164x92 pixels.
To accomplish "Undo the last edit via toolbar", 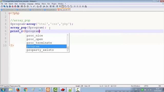I will point(31,6).
